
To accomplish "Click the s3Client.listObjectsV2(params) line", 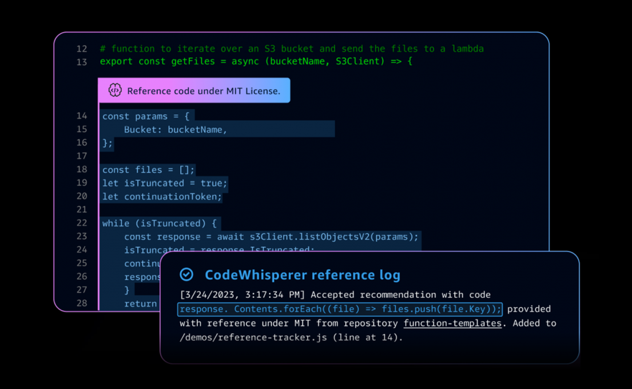I will pos(271,237).
